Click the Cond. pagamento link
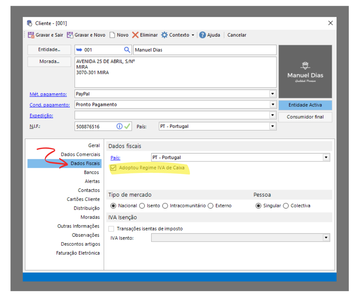 [x=50, y=105]
